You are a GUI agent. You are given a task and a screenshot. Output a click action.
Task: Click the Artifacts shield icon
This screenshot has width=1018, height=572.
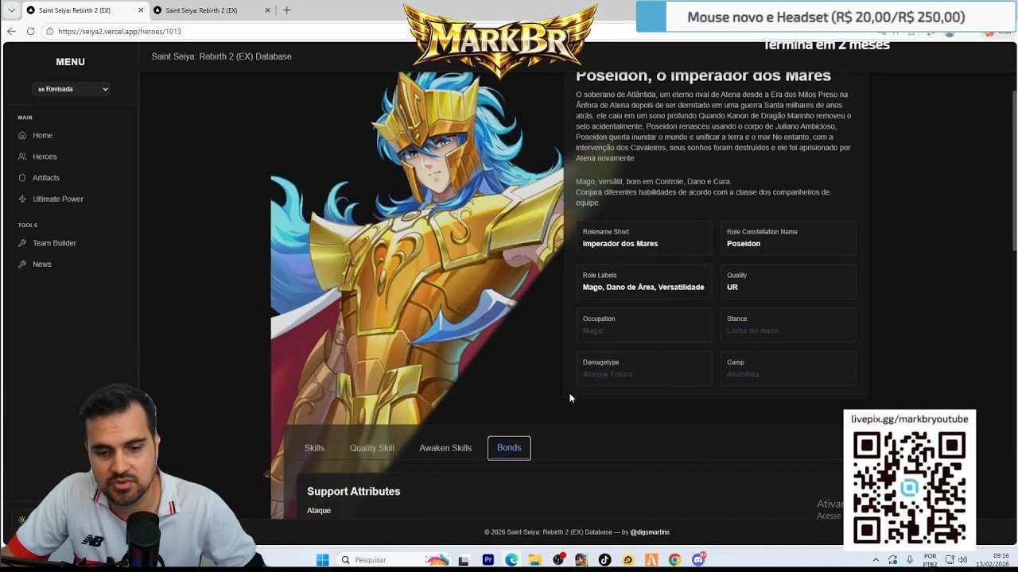pyautogui.click(x=22, y=178)
